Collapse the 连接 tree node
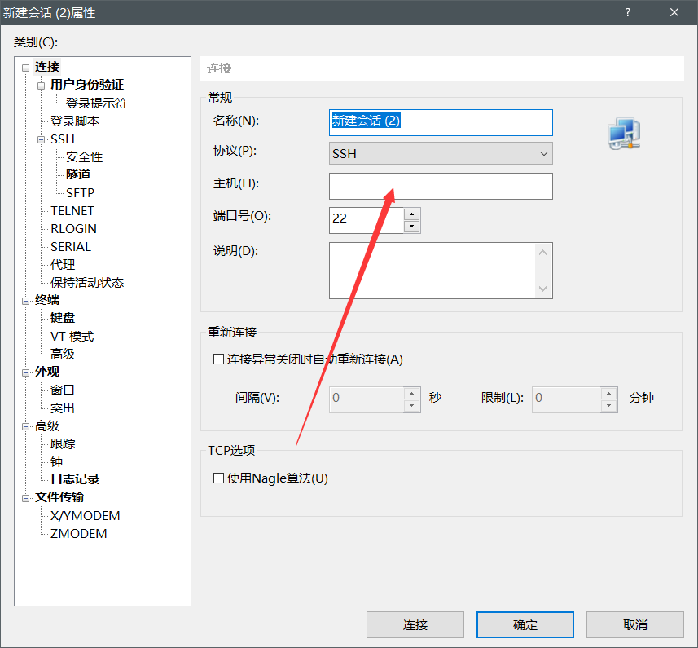This screenshot has height=648, width=698. (26, 66)
